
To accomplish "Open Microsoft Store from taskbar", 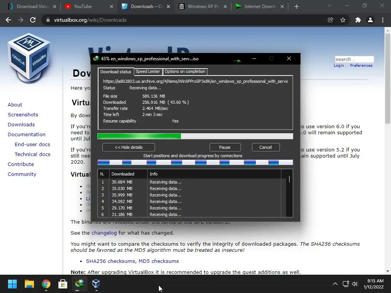I will pos(63,283).
